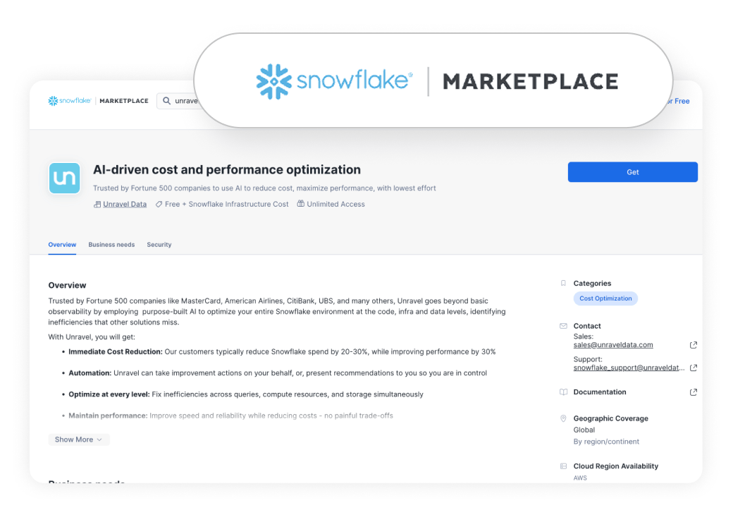Click the 'Trusted by Fortune 500 companies to use AI' subtitle

pos(264,188)
